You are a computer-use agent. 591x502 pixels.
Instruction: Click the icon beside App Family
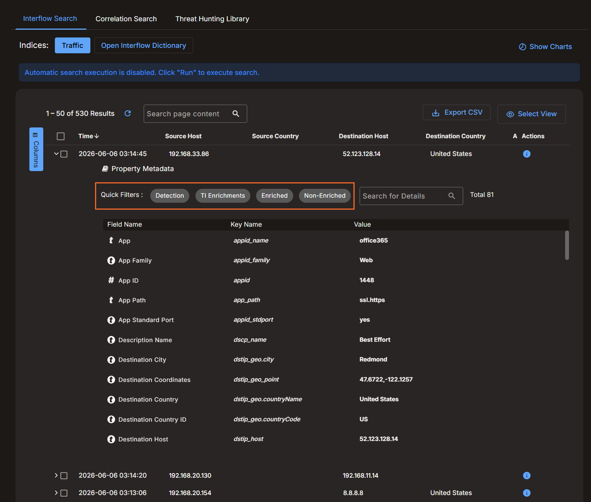click(x=111, y=260)
